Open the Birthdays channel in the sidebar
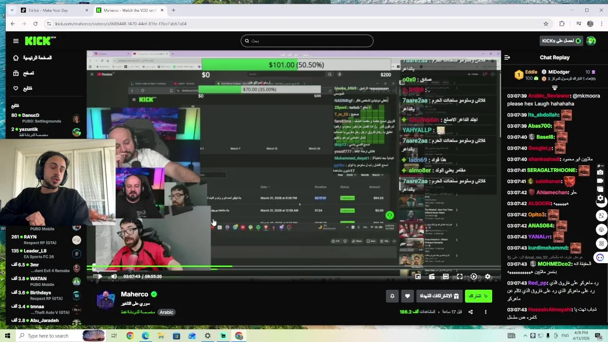 [46, 295]
